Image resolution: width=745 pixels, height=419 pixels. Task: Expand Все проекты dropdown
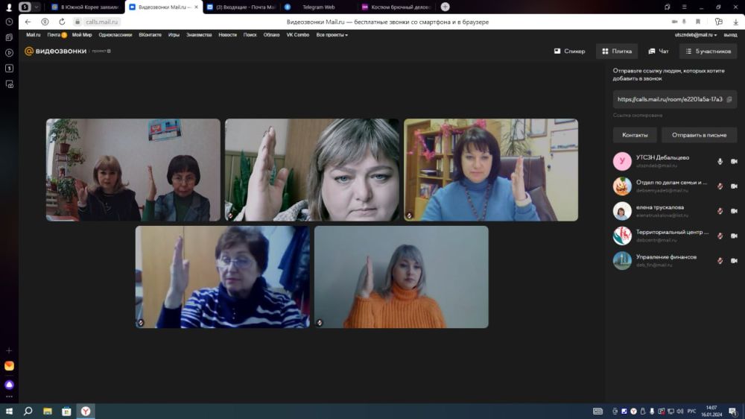332,35
